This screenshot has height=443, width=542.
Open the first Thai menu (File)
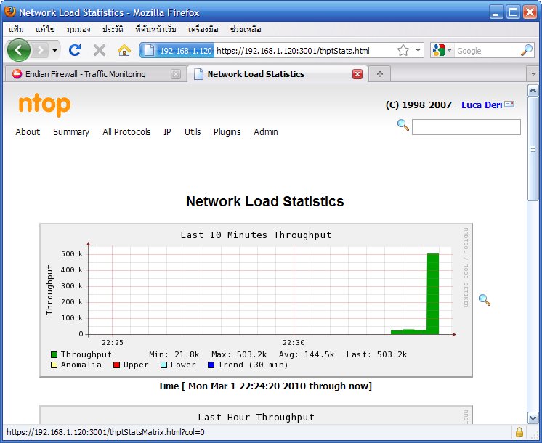tap(16, 29)
